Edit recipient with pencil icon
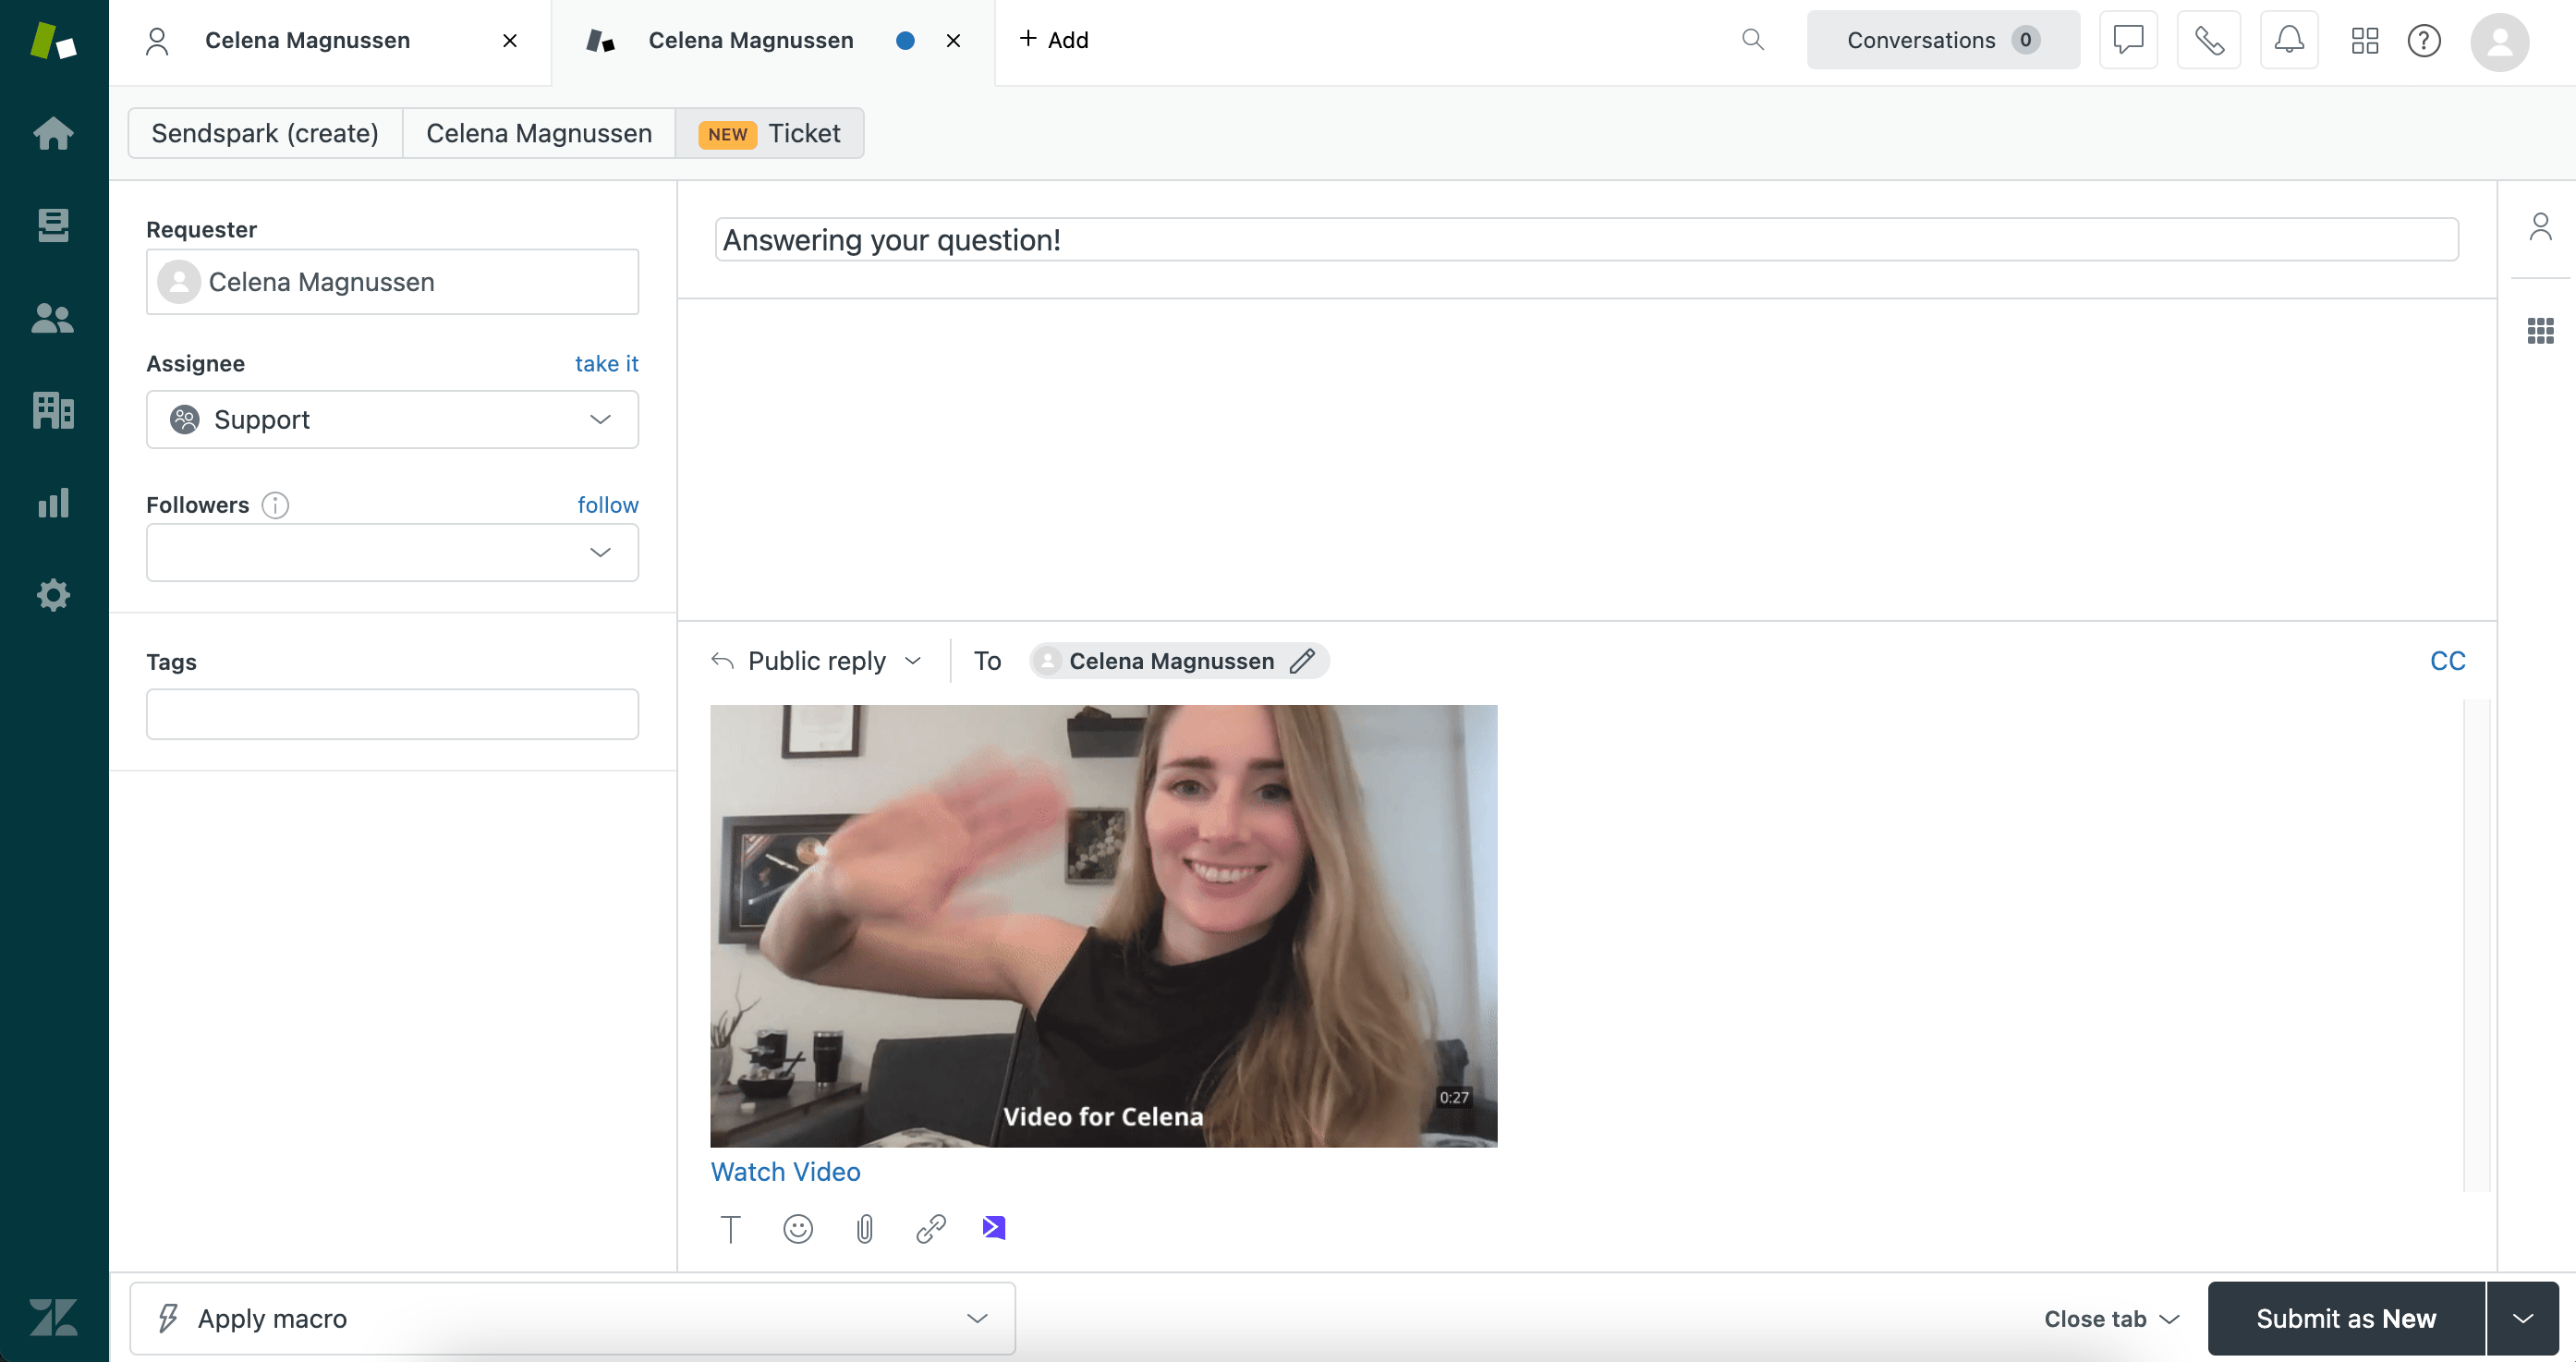This screenshot has height=1362, width=2576. [x=1302, y=661]
